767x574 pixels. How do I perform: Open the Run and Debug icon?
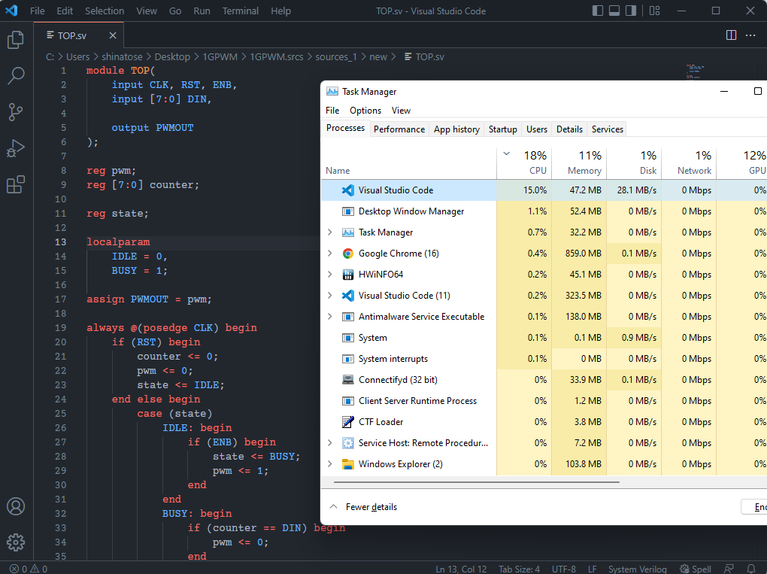pos(17,147)
